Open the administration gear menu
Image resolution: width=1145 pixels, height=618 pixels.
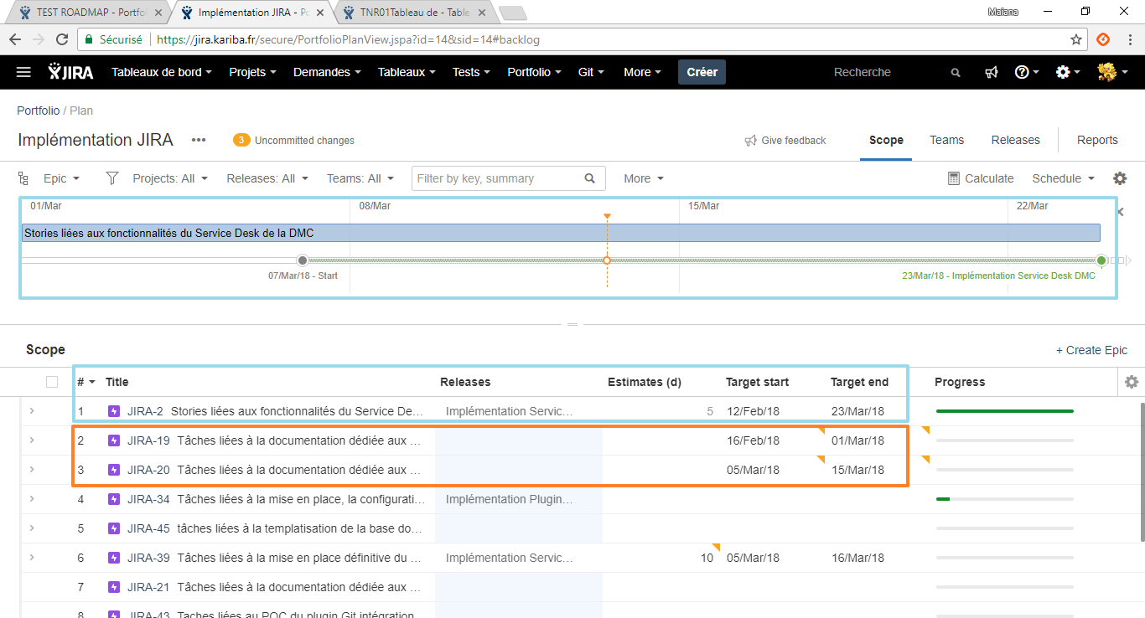click(1067, 72)
